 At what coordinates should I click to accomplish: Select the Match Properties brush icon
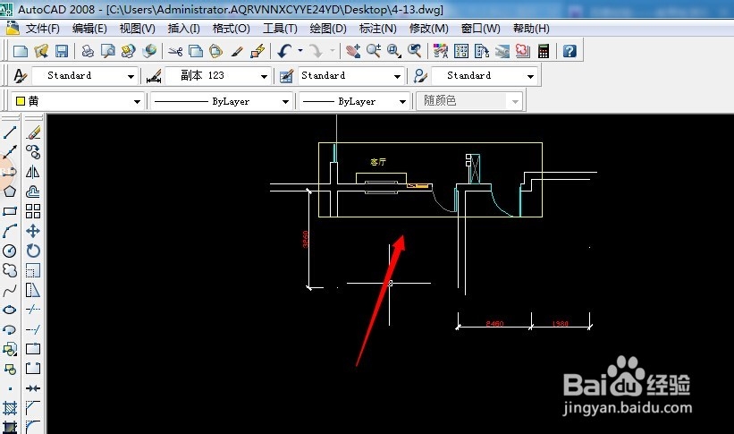point(237,51)
